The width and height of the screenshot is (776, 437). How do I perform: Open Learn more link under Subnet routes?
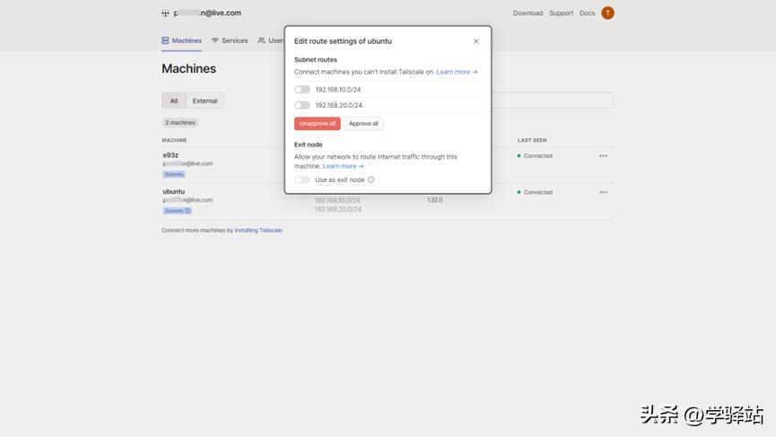click(x=457, y=72)
